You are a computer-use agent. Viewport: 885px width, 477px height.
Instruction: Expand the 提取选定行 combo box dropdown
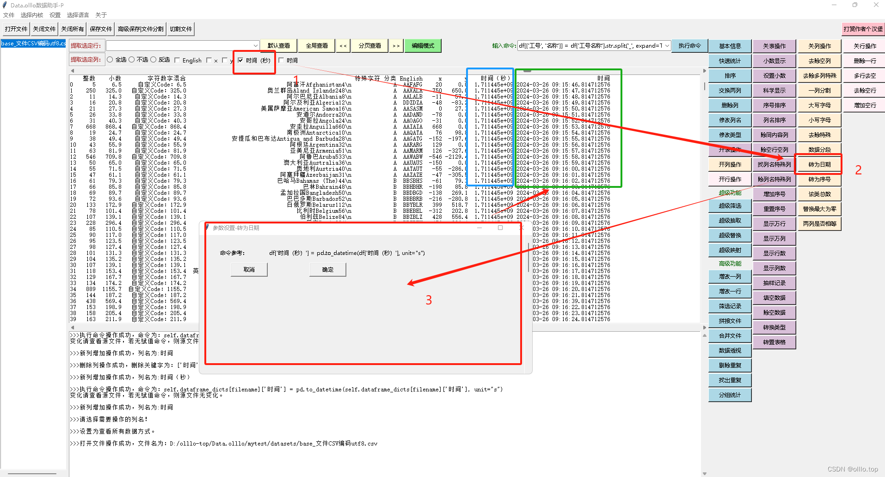pos(255,45)
